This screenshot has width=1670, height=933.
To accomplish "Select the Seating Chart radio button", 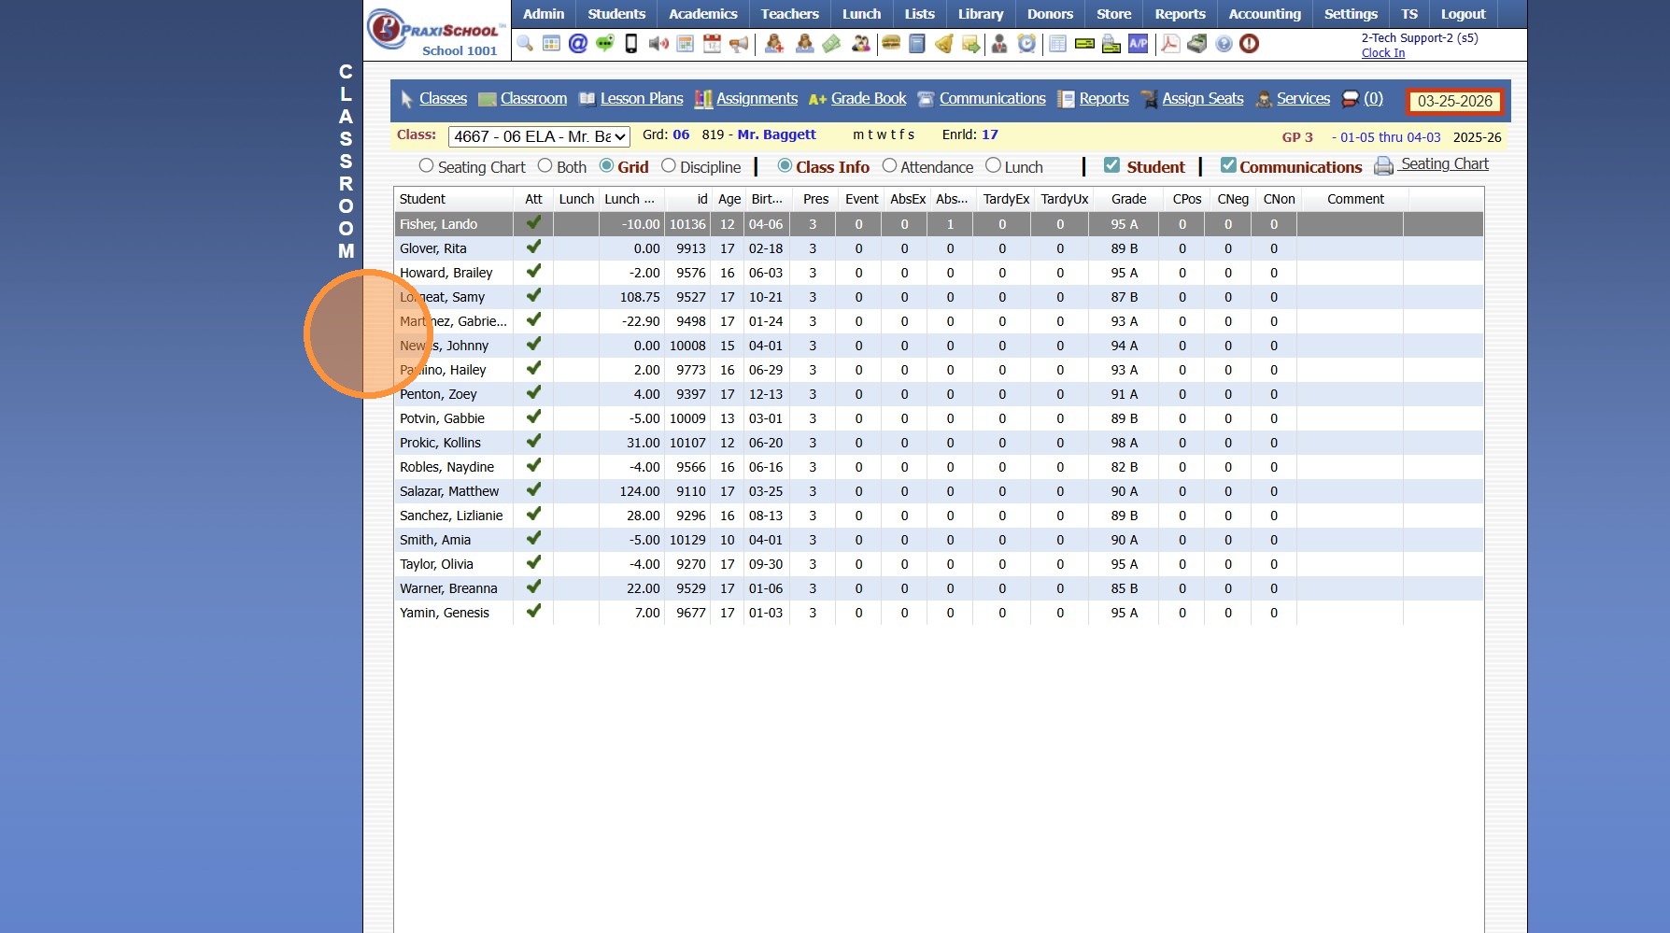I will point(427,166).
